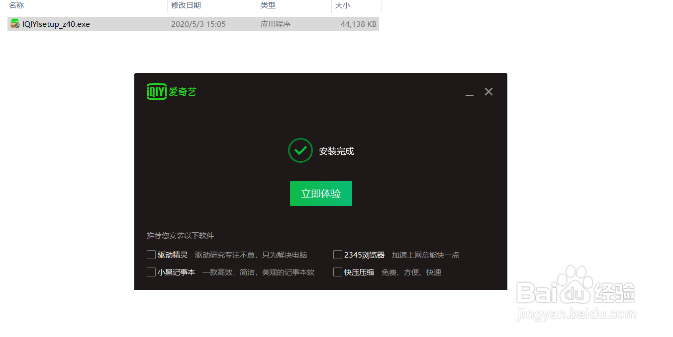
Task: Click the 小黑记事本 software name label
Action: pos(177,272)
